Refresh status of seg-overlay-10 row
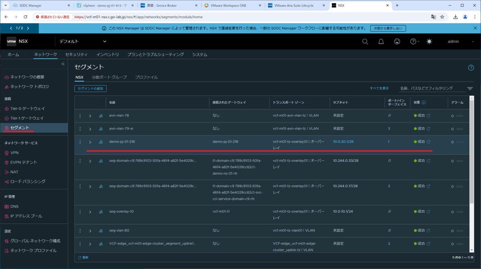 coord(428,211)
